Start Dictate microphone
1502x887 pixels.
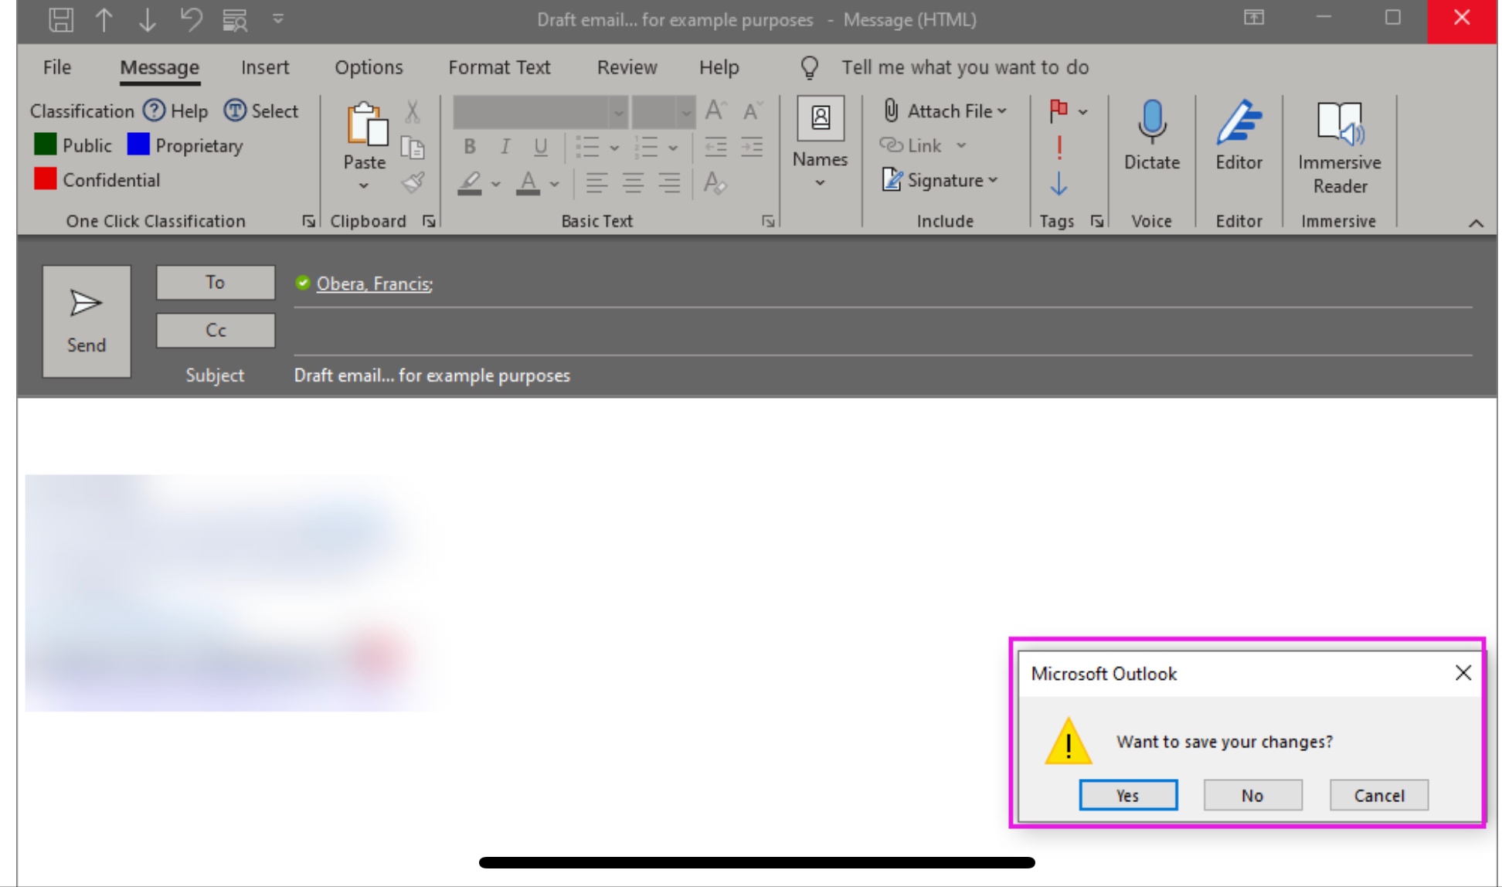point(1152,135)
